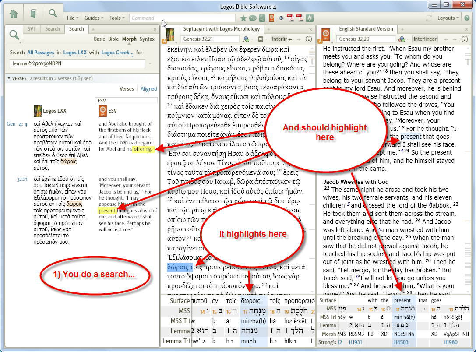Open the search query history dropdown arrow

(x=150, y=64)
